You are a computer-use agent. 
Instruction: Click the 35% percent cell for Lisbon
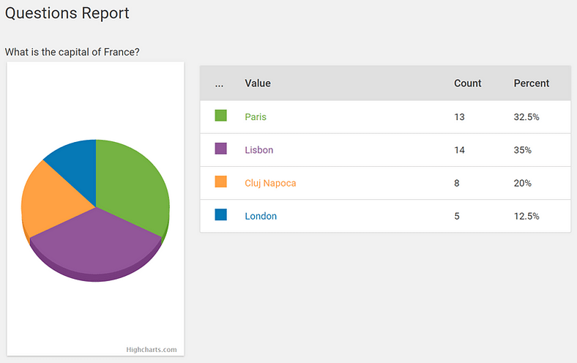tap(523, 150)
